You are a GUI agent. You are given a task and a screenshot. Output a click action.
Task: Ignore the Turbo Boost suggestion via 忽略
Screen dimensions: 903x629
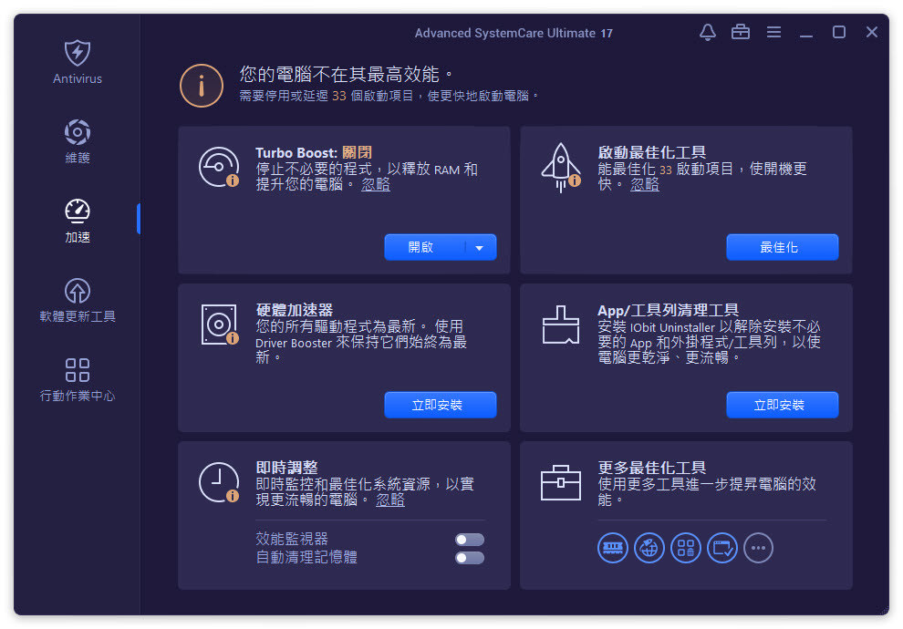pyautogui.click(x=376, y=185)
